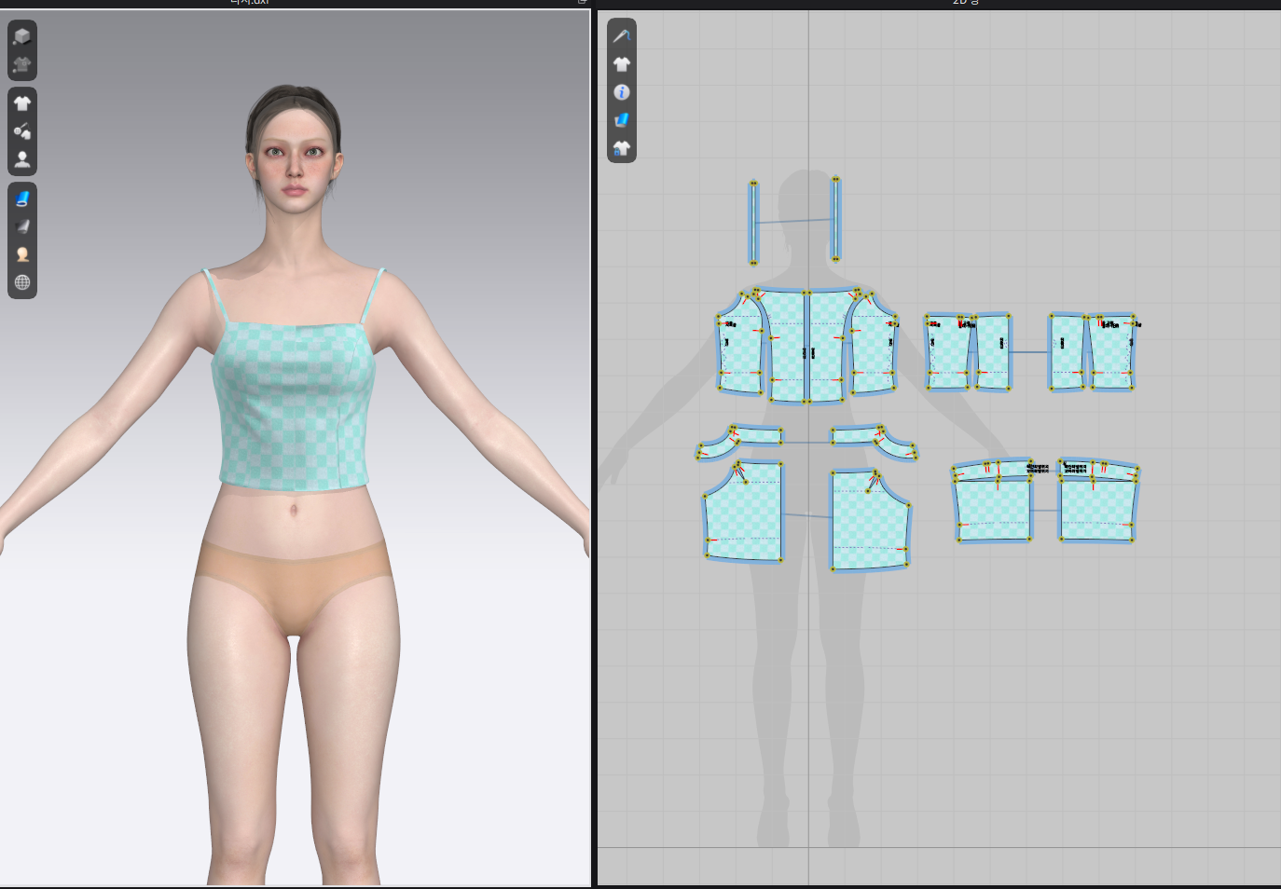1281x889 pixels.
Task: Click the skin-colored avatar head icon
Action: [22, 254]
